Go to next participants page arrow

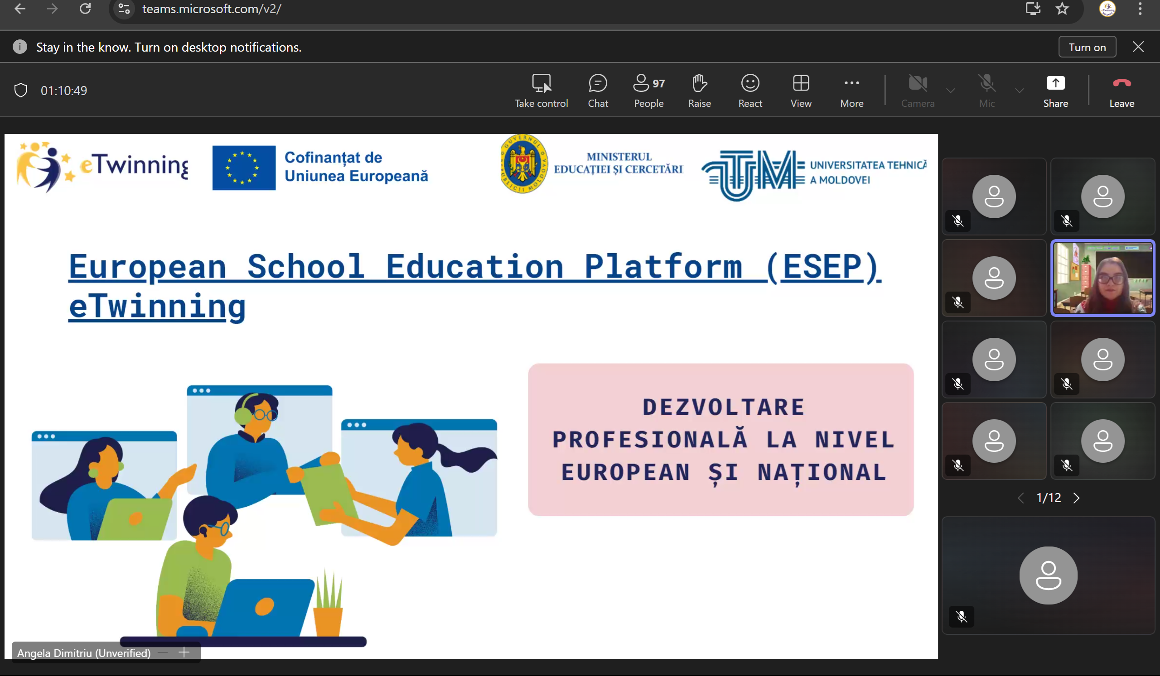[1076, 498]
